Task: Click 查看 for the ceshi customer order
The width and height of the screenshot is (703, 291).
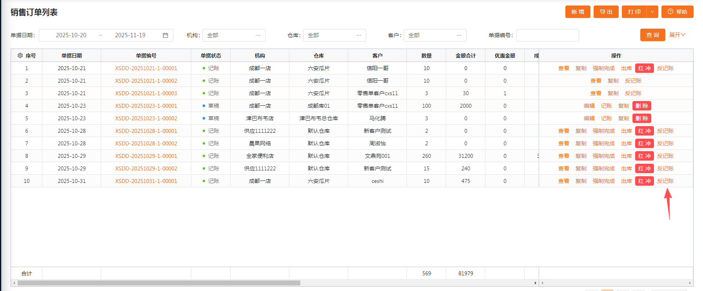Action: 564,181
